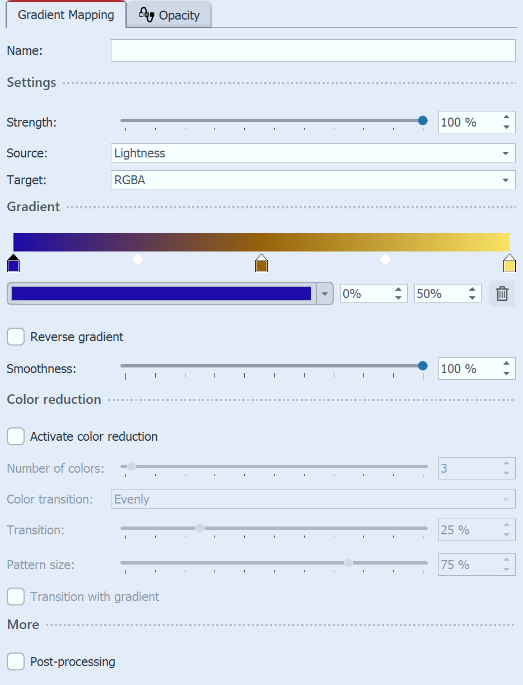Screen dimensions: 523x685
Task: Select the pale yellow gradient stop on far right
Action: tap(508, 263)
